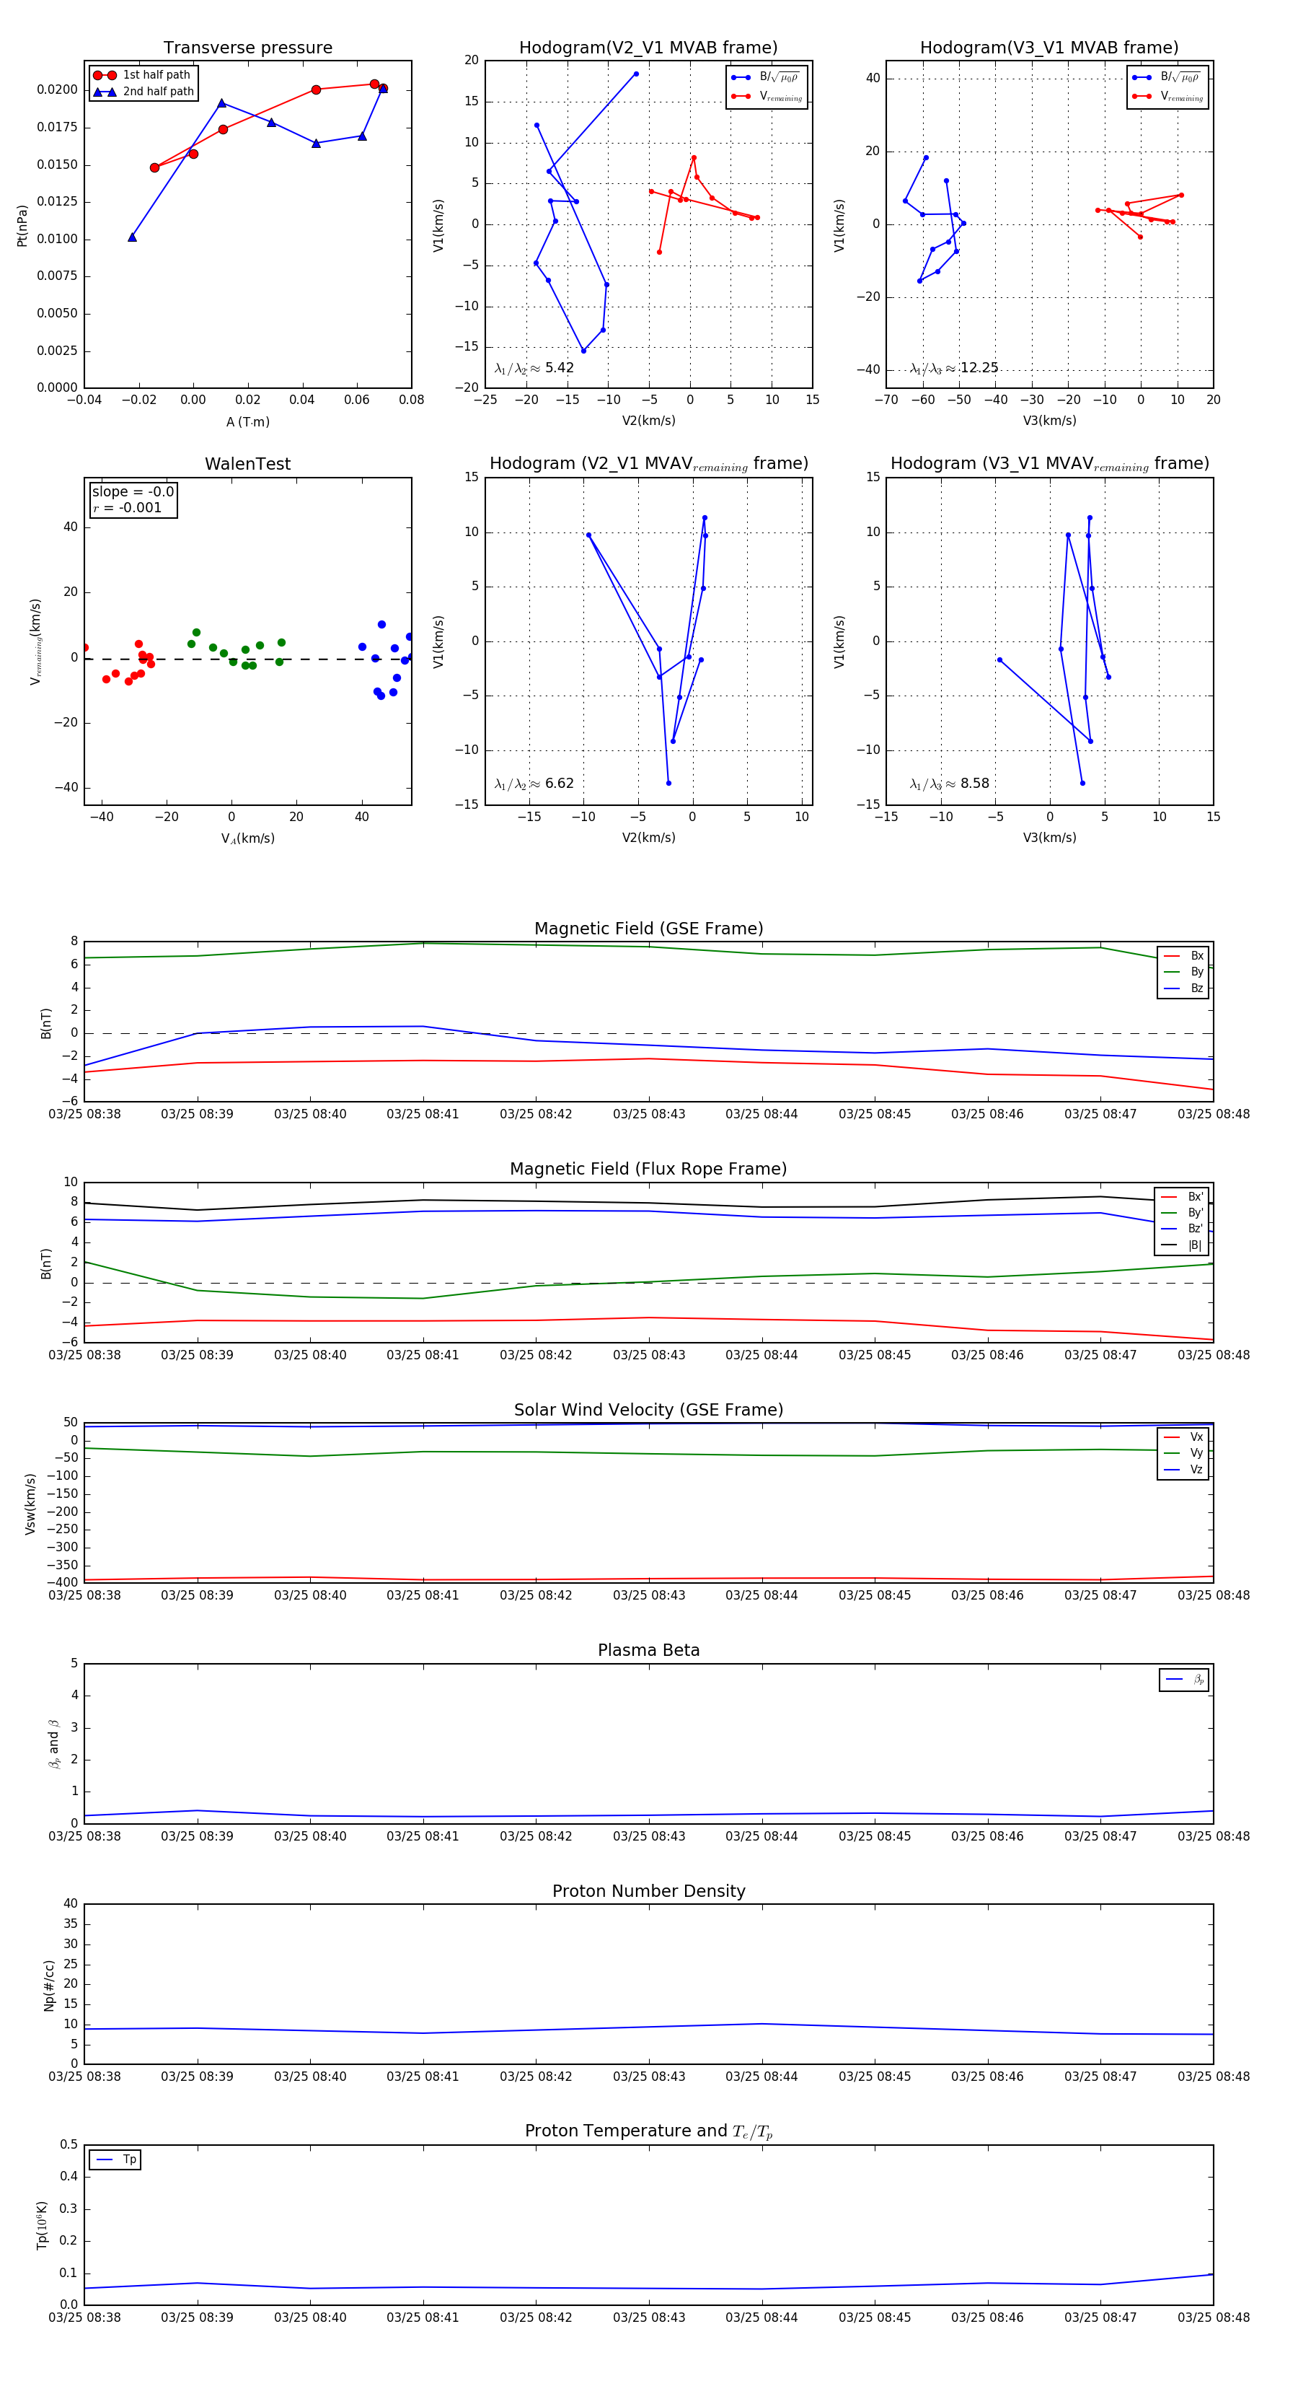Click the 'Np(#/cc)' y-axis label

point(49,1986)
